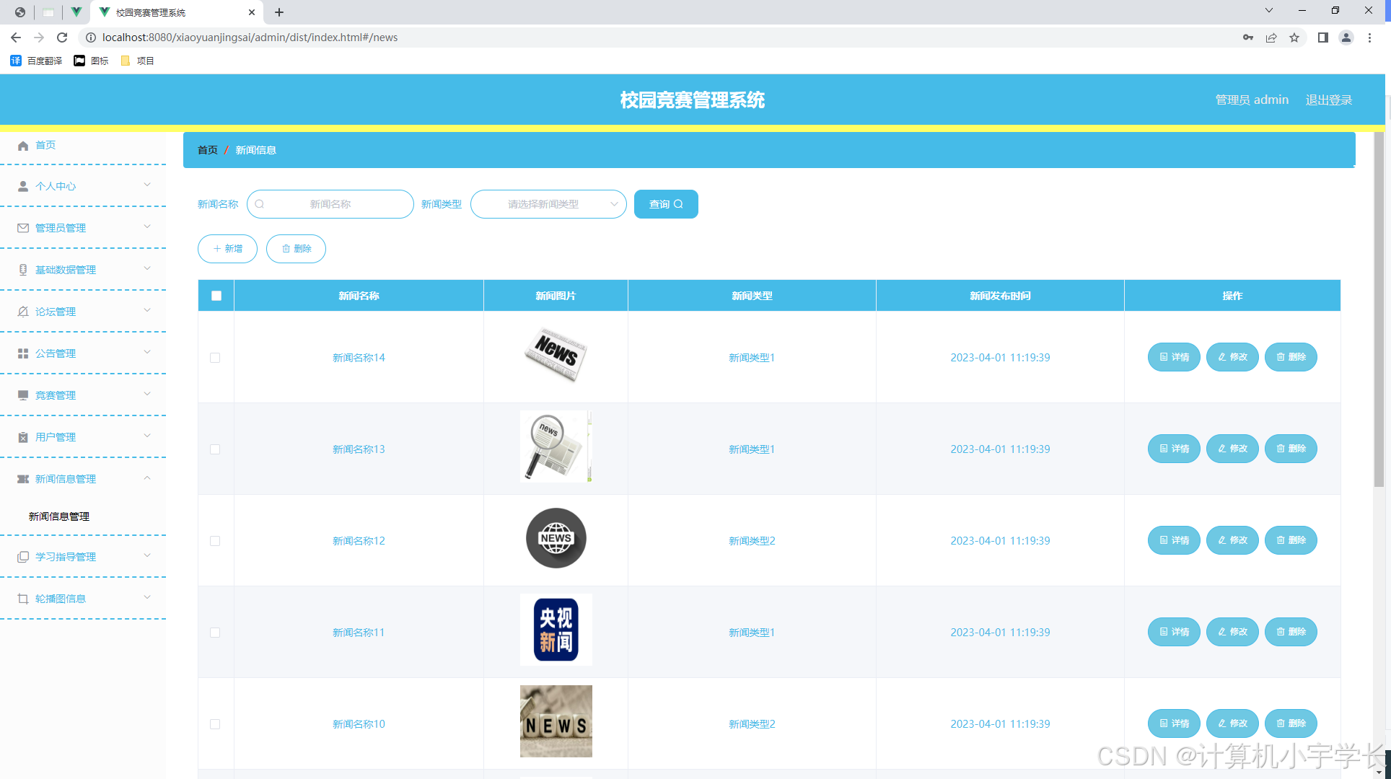
Task: Click the home icon in the sidebar
Action: (x=23, y=146)
